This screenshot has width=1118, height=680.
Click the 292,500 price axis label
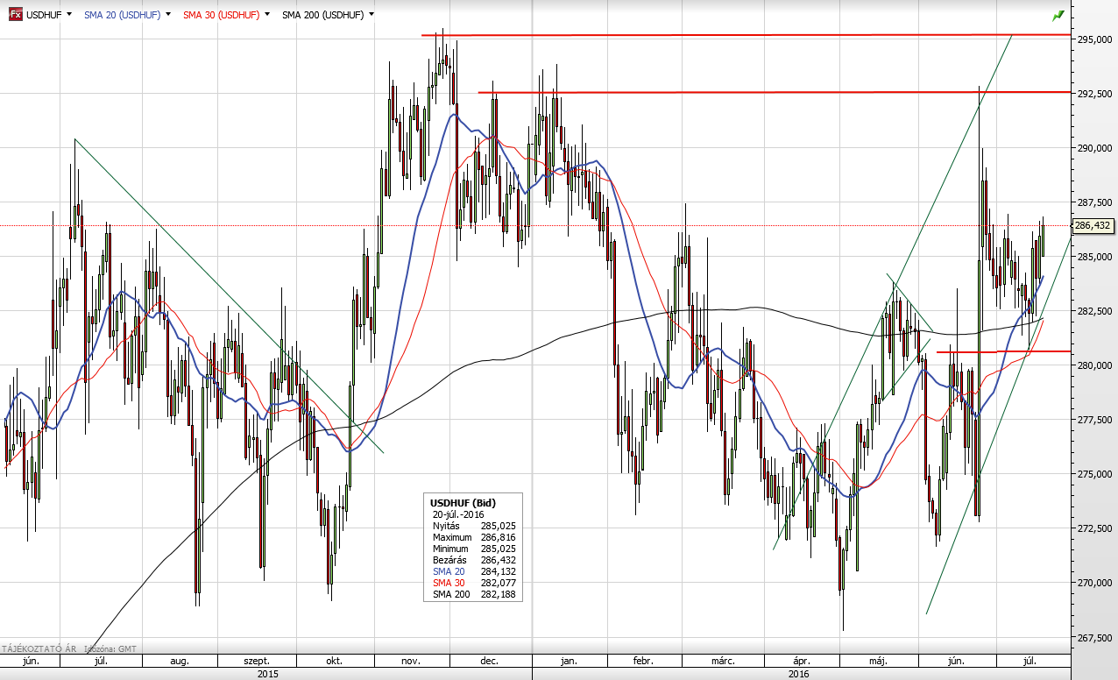point(1093,95)
